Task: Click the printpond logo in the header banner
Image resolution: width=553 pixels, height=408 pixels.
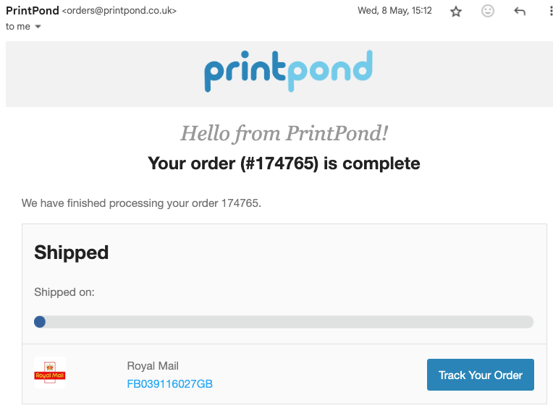Action: (288, 71)
